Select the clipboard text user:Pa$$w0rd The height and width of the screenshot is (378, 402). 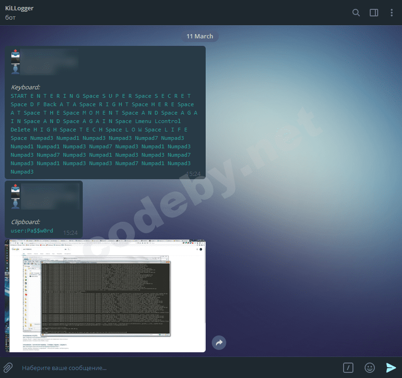pos(32,231)
